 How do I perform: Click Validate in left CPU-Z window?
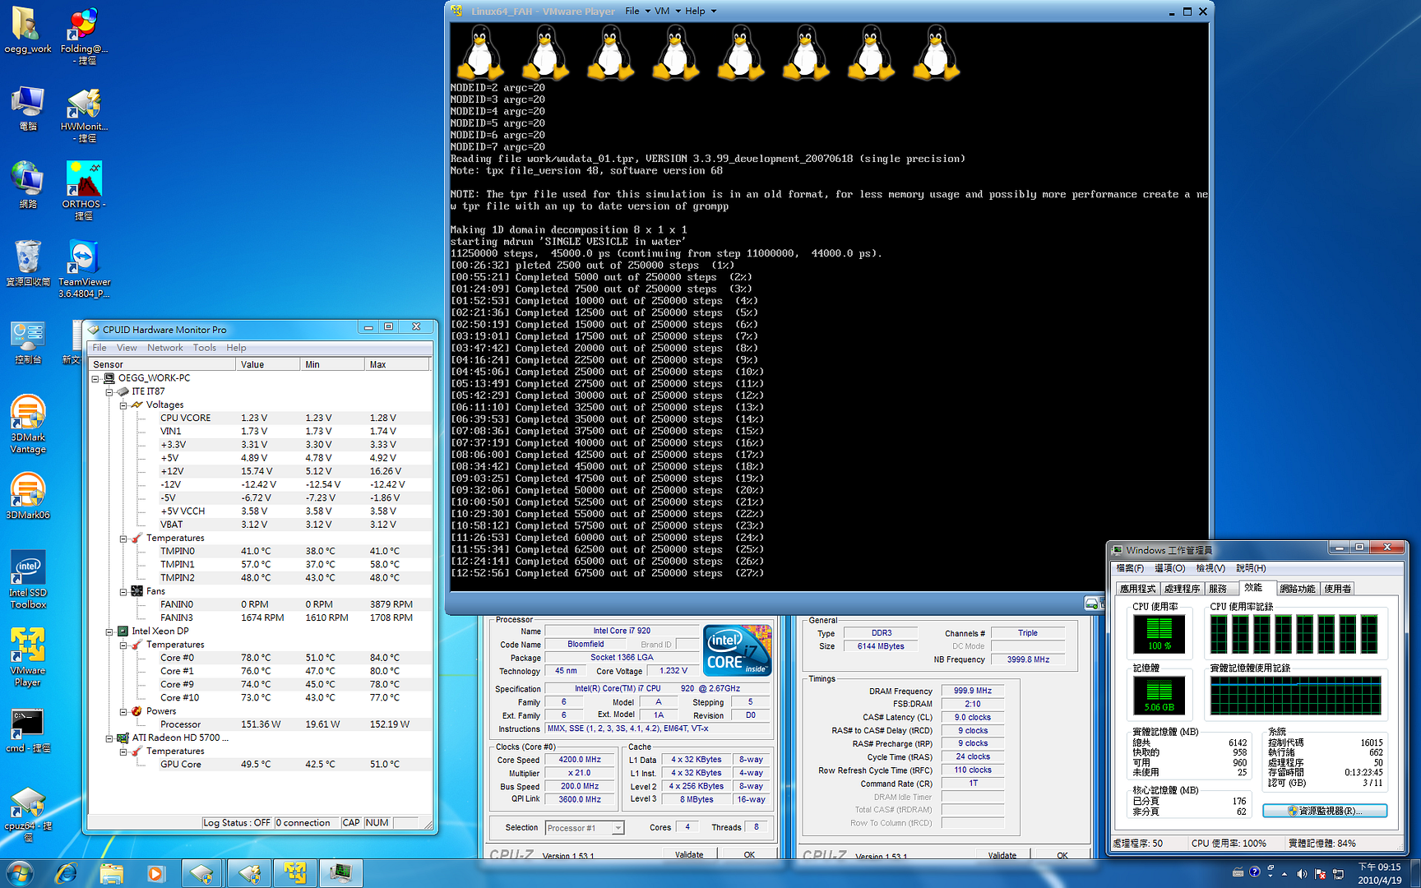[689, 853]
